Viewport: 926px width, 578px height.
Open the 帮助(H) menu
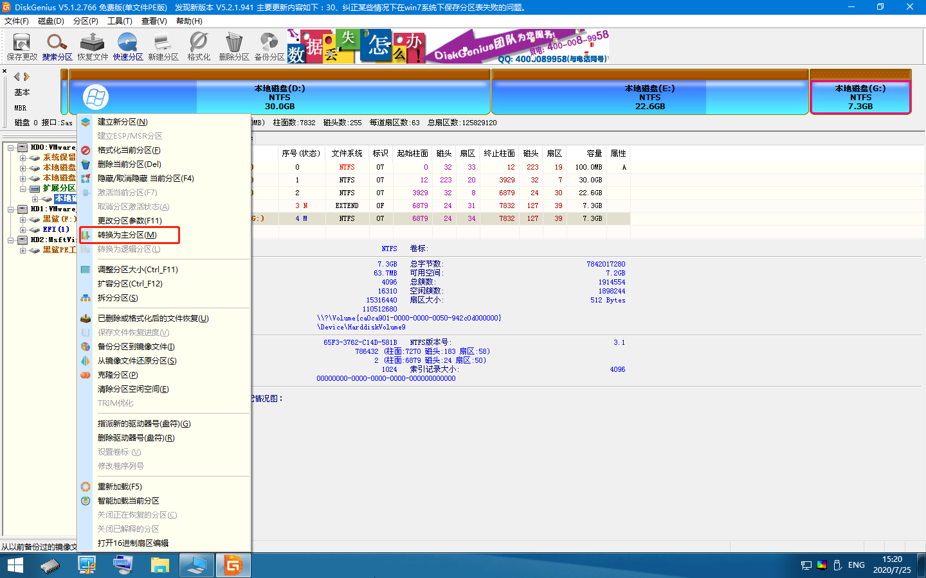pos(189,21)
